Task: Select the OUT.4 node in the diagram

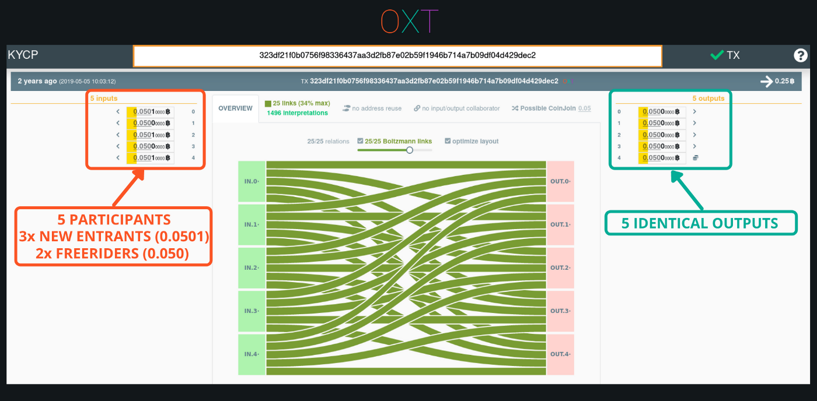Action: tap(560, 354)
